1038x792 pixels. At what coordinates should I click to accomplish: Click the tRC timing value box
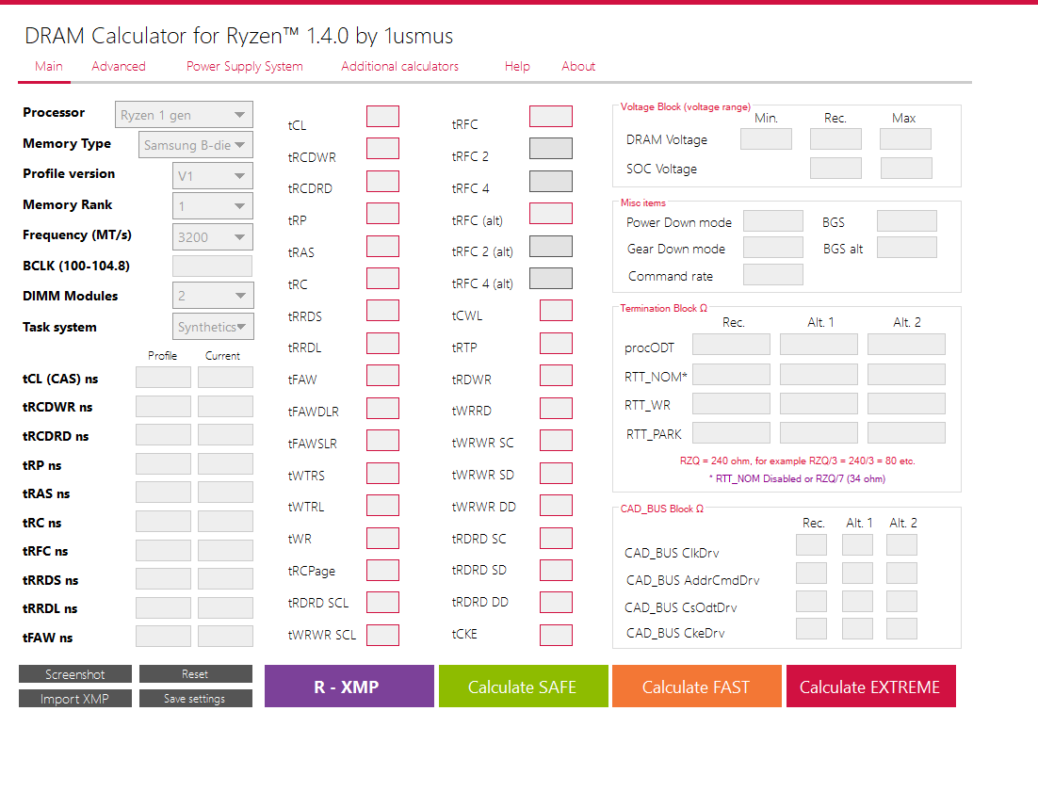[x=382, y=278]
